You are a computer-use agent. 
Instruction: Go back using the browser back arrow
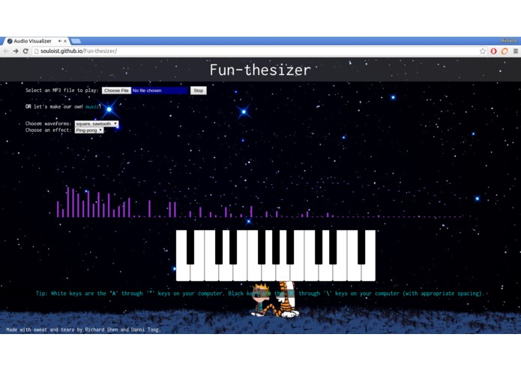6,51
